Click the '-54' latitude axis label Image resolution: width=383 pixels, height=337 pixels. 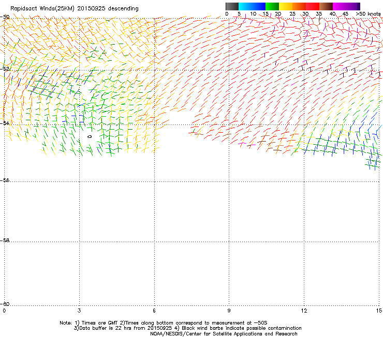click(5, 123)
